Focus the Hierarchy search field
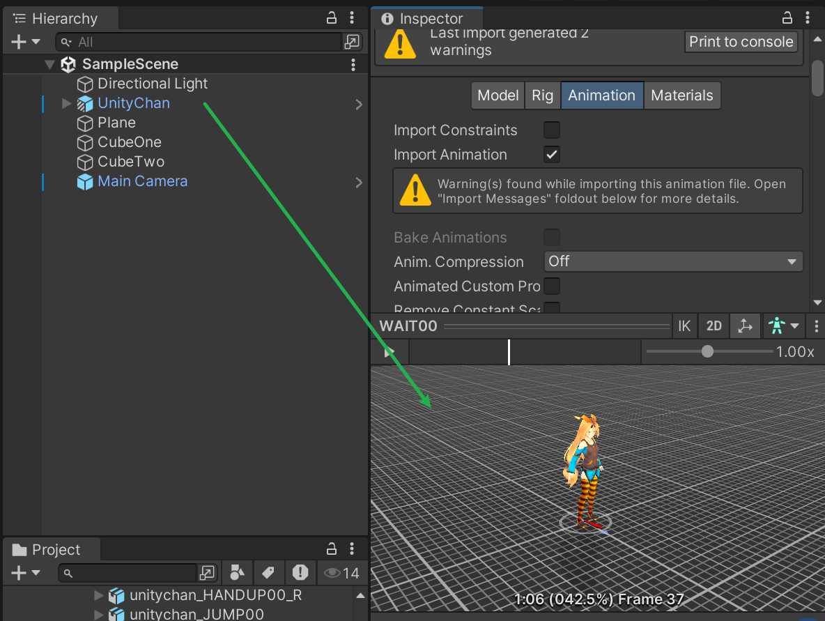The height and width of the screenshot is (621, 825). [x=200, y=42]
